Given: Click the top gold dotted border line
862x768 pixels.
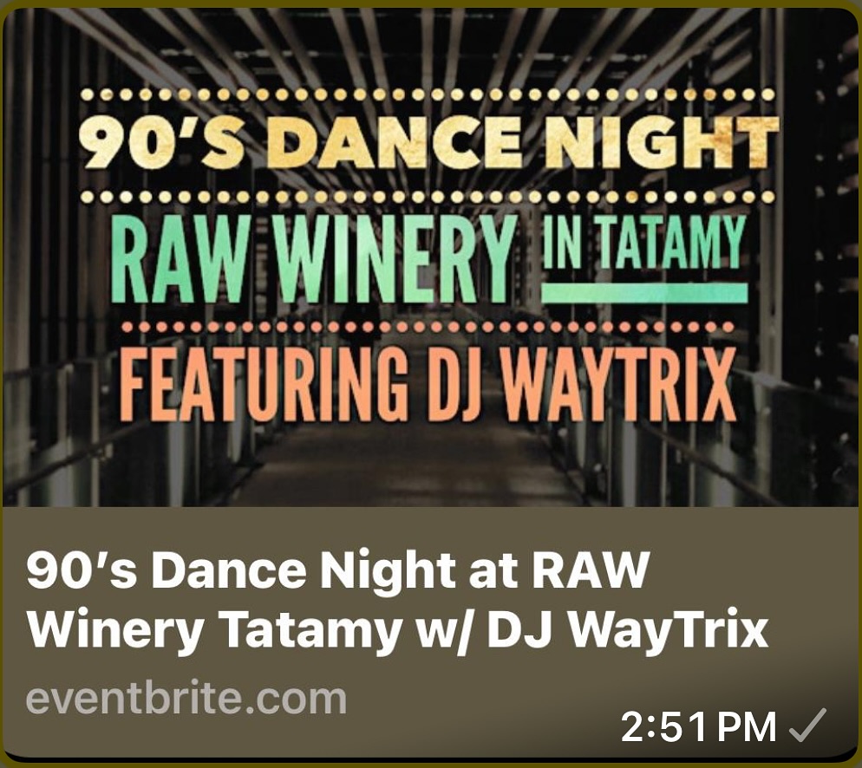Looking at the screenshot, I should click(428, 94).
